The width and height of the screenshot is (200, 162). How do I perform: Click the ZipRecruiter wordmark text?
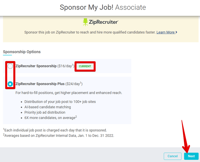[103, 22]
